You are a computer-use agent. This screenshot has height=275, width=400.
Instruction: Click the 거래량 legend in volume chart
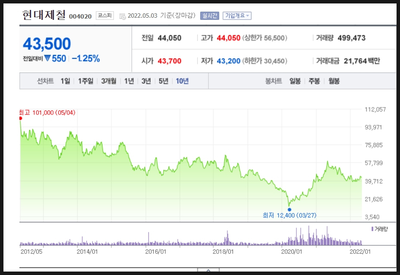[380, 229]
